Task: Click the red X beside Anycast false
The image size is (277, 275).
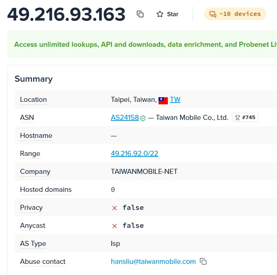Action: (115, 226)
